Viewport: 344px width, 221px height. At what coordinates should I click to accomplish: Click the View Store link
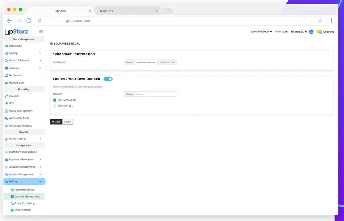[x=281, y=31]
